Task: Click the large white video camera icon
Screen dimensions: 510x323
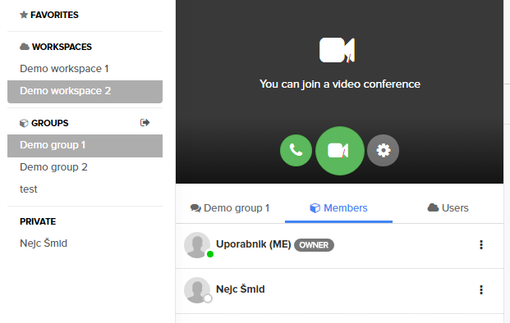Action: (337, 50)
